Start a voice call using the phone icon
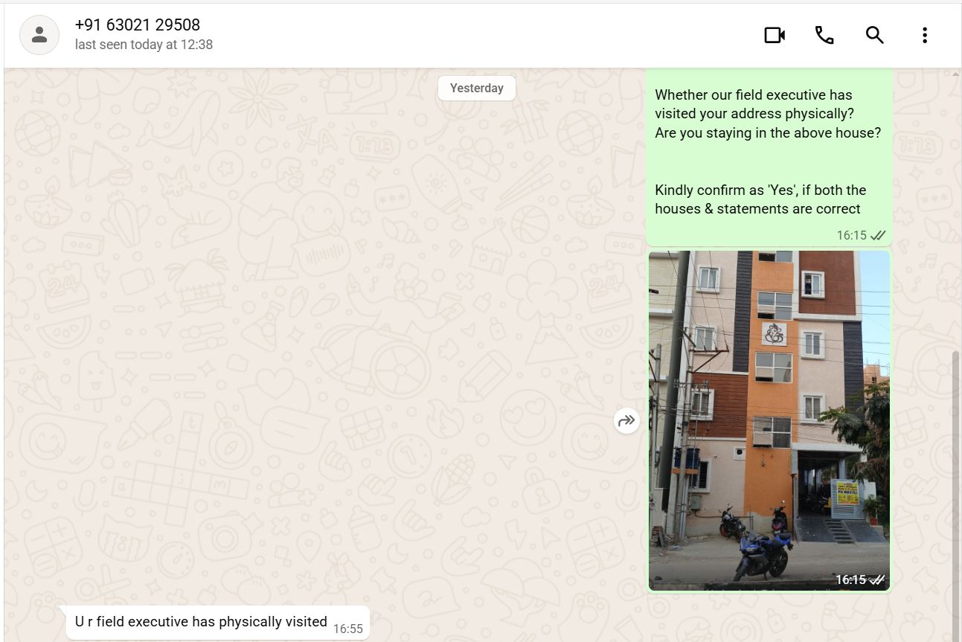 point(824,35)
